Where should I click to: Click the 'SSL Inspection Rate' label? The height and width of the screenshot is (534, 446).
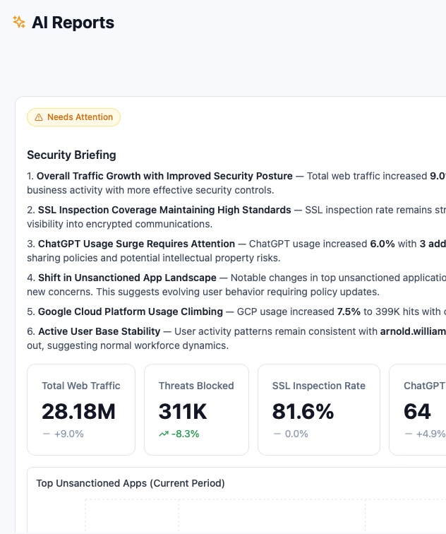click(x=319, y=386)
